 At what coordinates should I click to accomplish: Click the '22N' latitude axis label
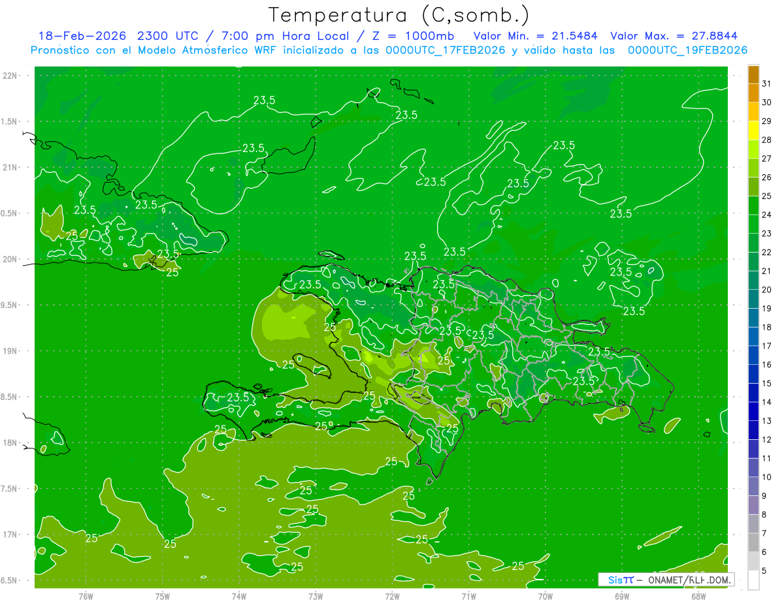tap(10, 75)
